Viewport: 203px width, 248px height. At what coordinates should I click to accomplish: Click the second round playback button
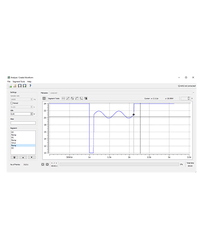(47, 165)
